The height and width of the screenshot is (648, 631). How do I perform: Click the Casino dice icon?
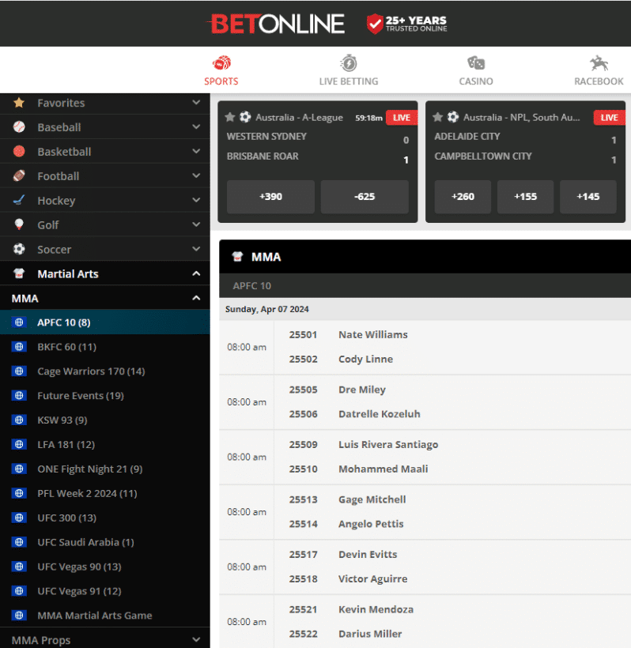click(476, 63)
